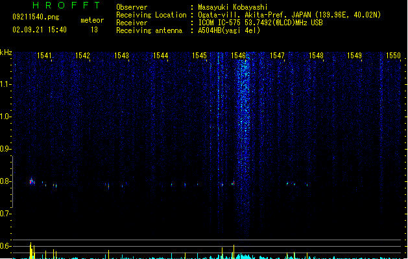This screenshot has height=259, width=408.
Task: Click the Receiving Location label
Action: point(151,15)
